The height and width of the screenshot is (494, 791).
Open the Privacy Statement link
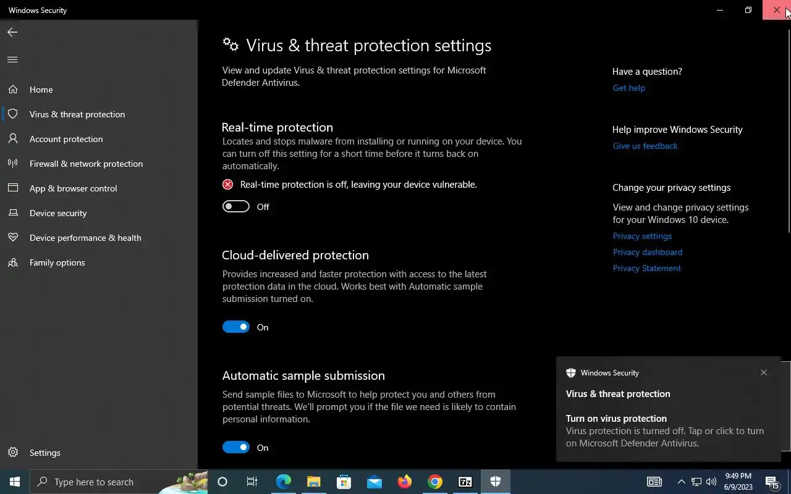point(646,268)
